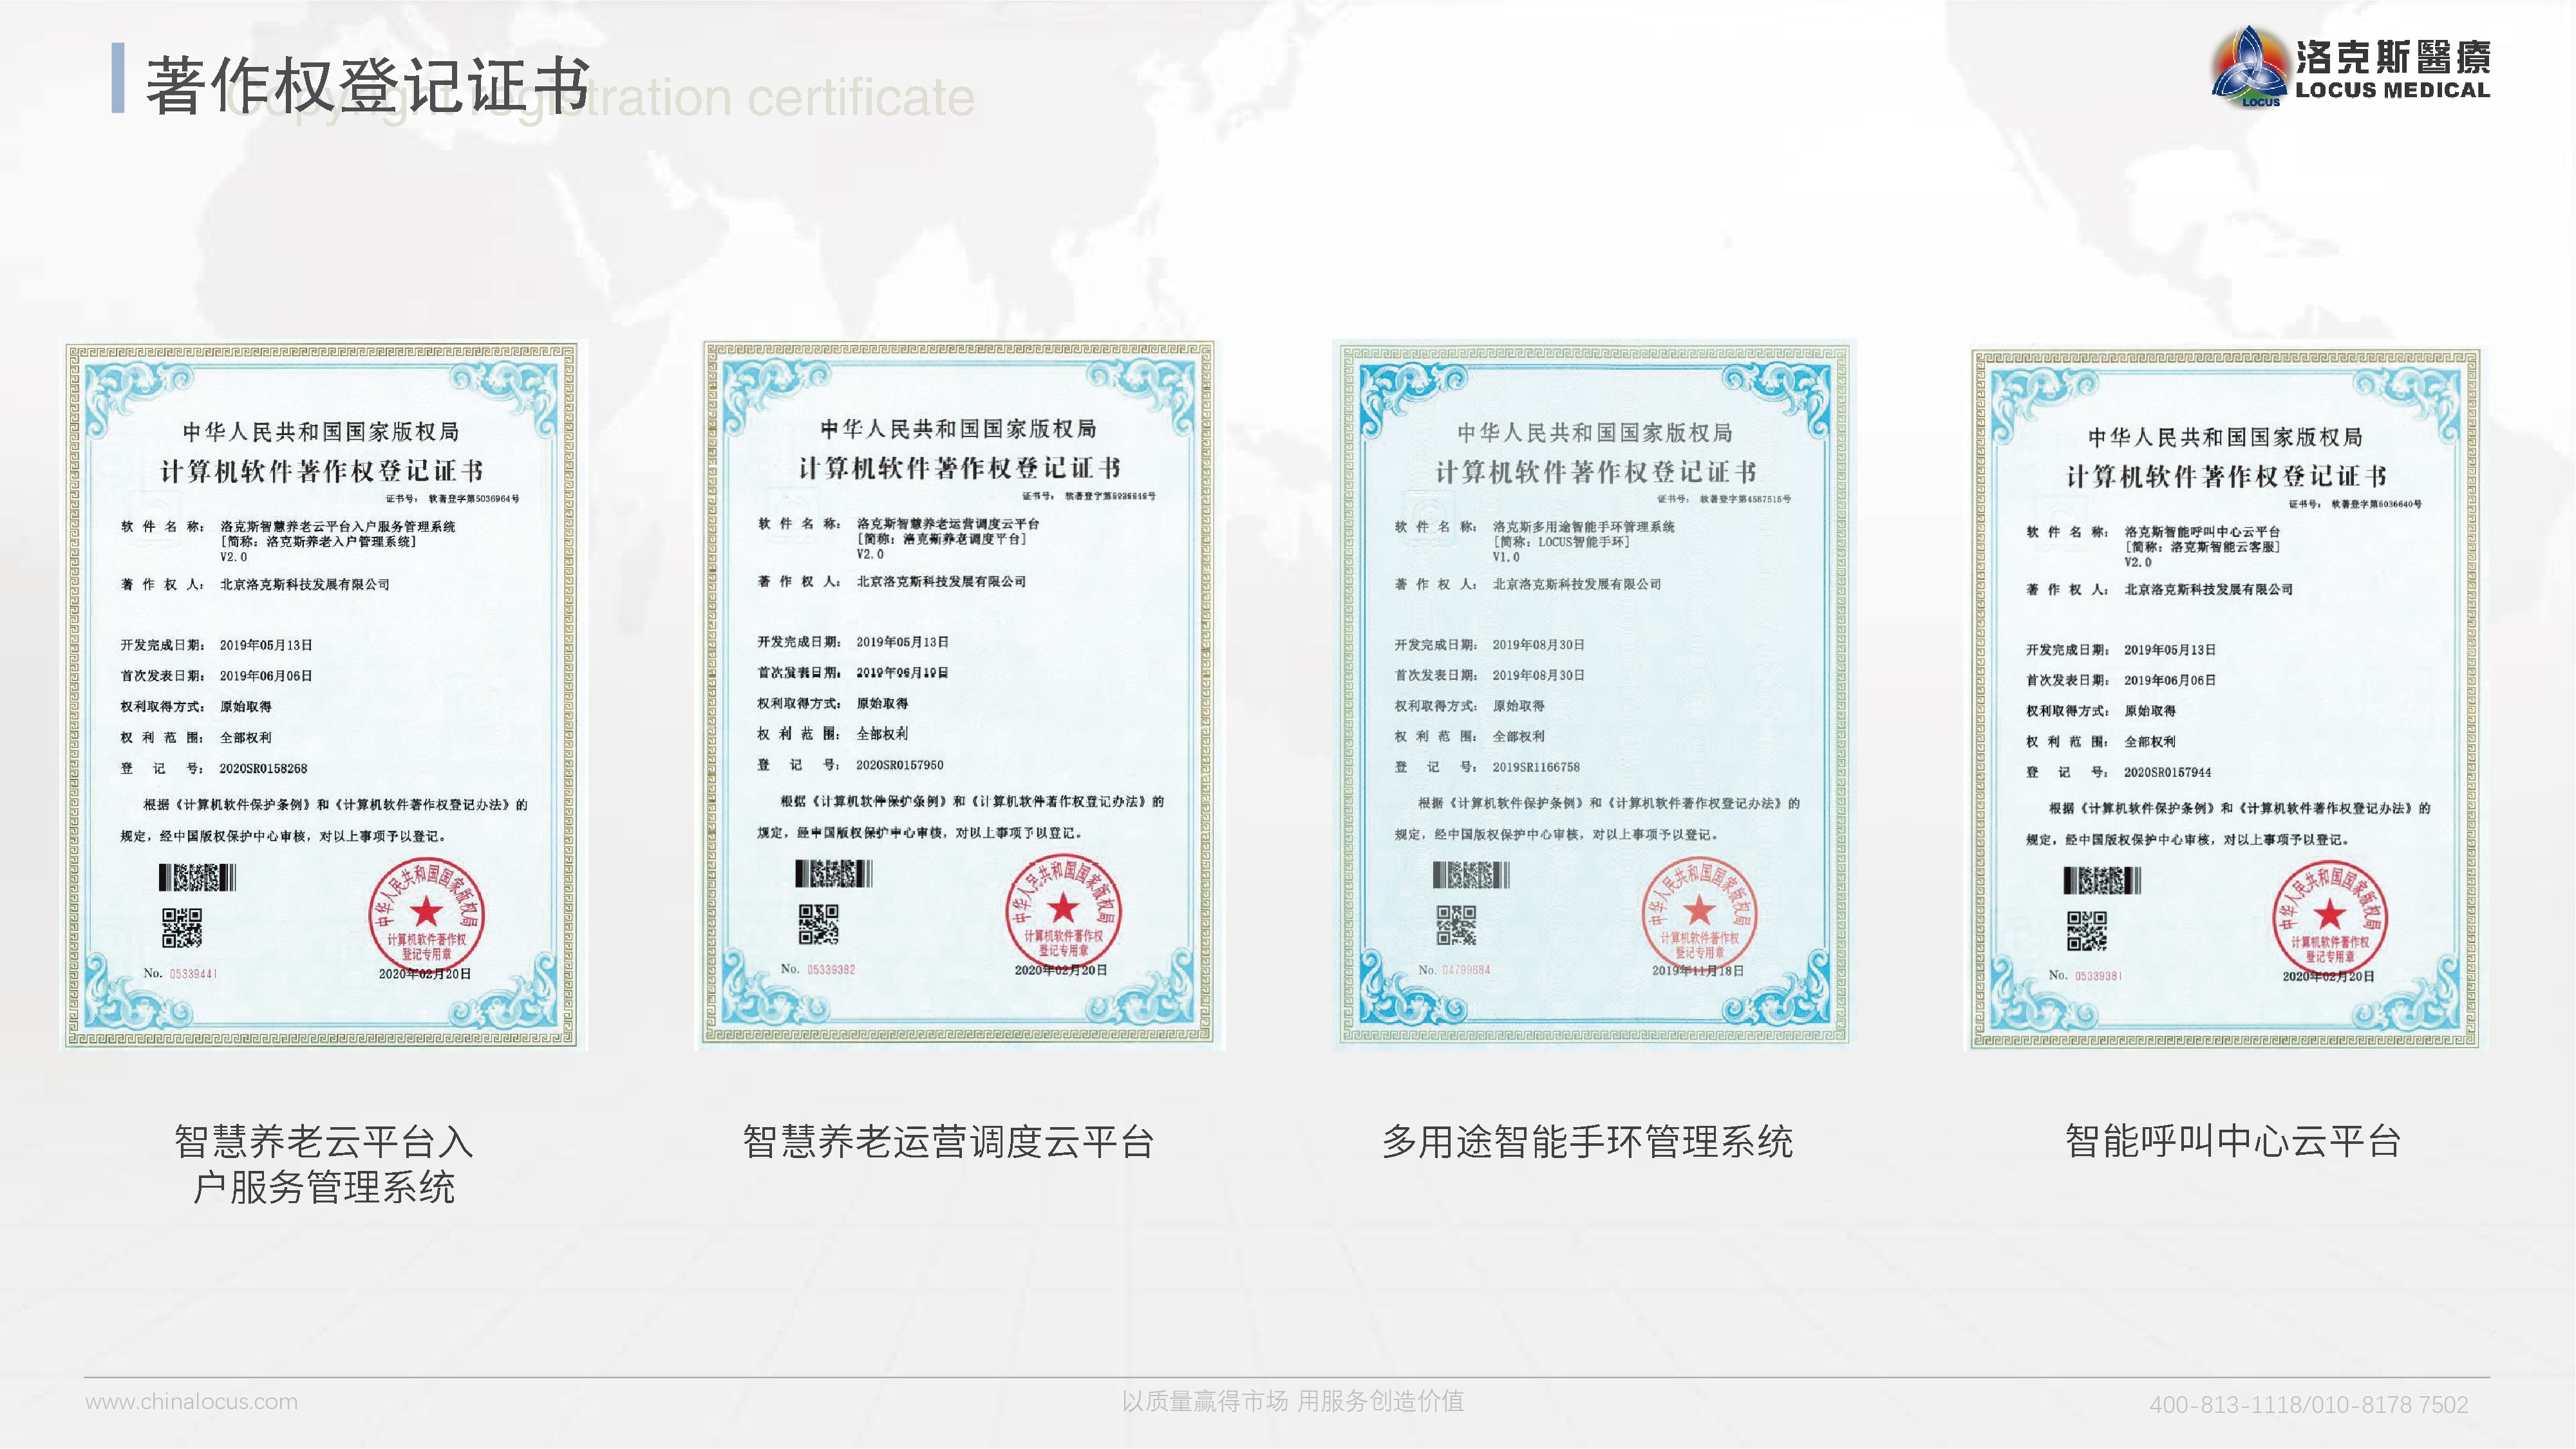The width and height of the screenshot is (2576, 1449).
Task: Select caption 智慧养老运营调度云平台
Action: pyautogui.click(x=948, y=1141)
